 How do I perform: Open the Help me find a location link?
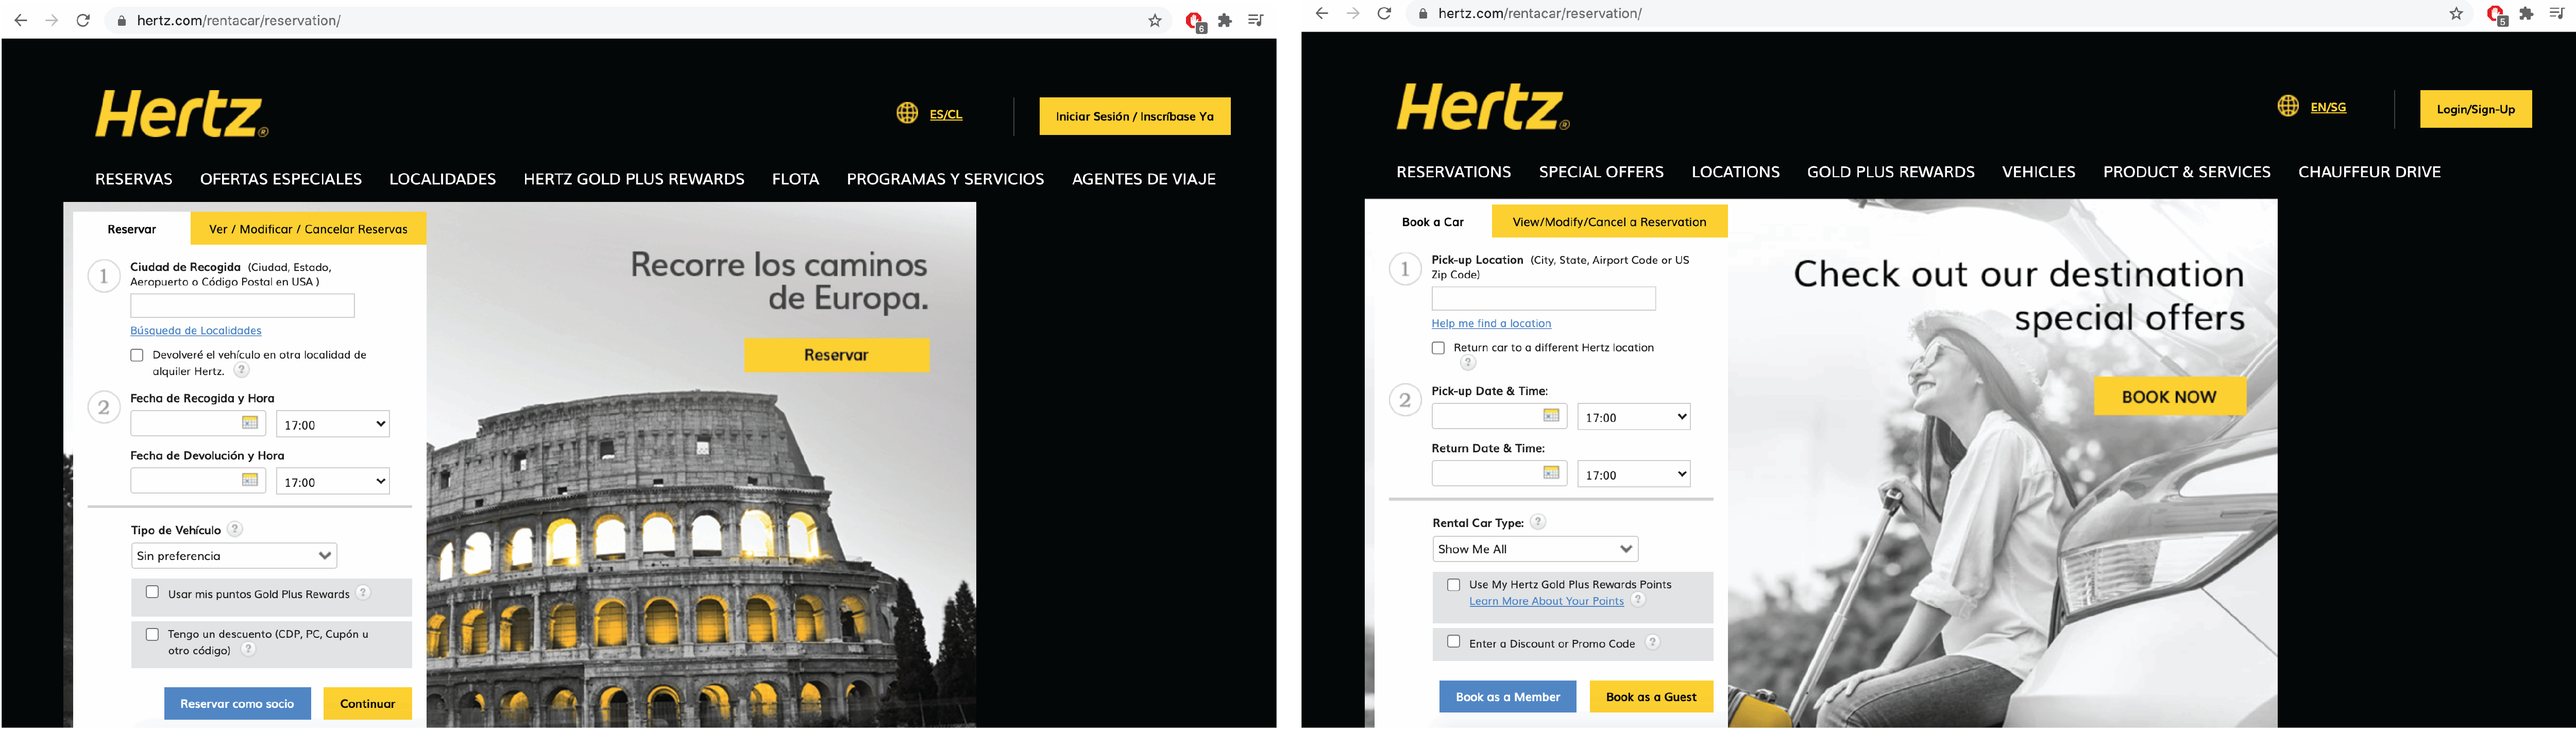point(1490,322)
